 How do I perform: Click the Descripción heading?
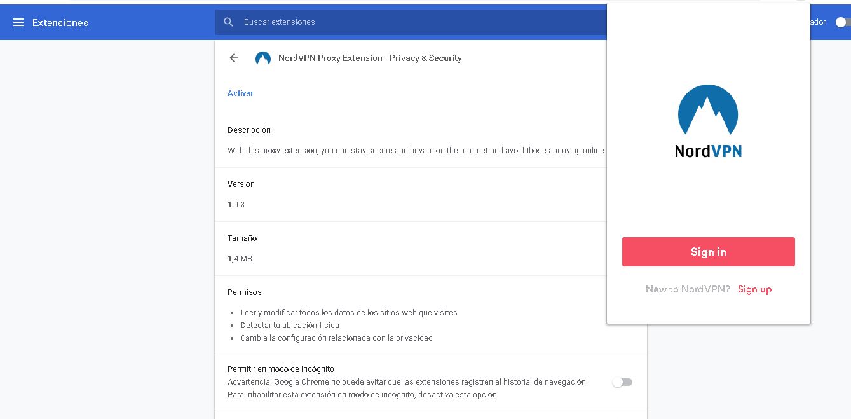[x=249, y=130]
